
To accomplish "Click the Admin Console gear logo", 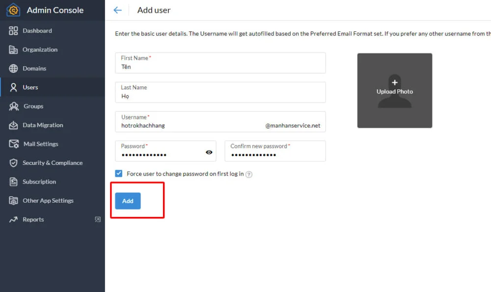I will (12, 9).
